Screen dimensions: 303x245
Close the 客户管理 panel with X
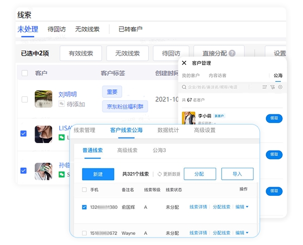[184, 63]
